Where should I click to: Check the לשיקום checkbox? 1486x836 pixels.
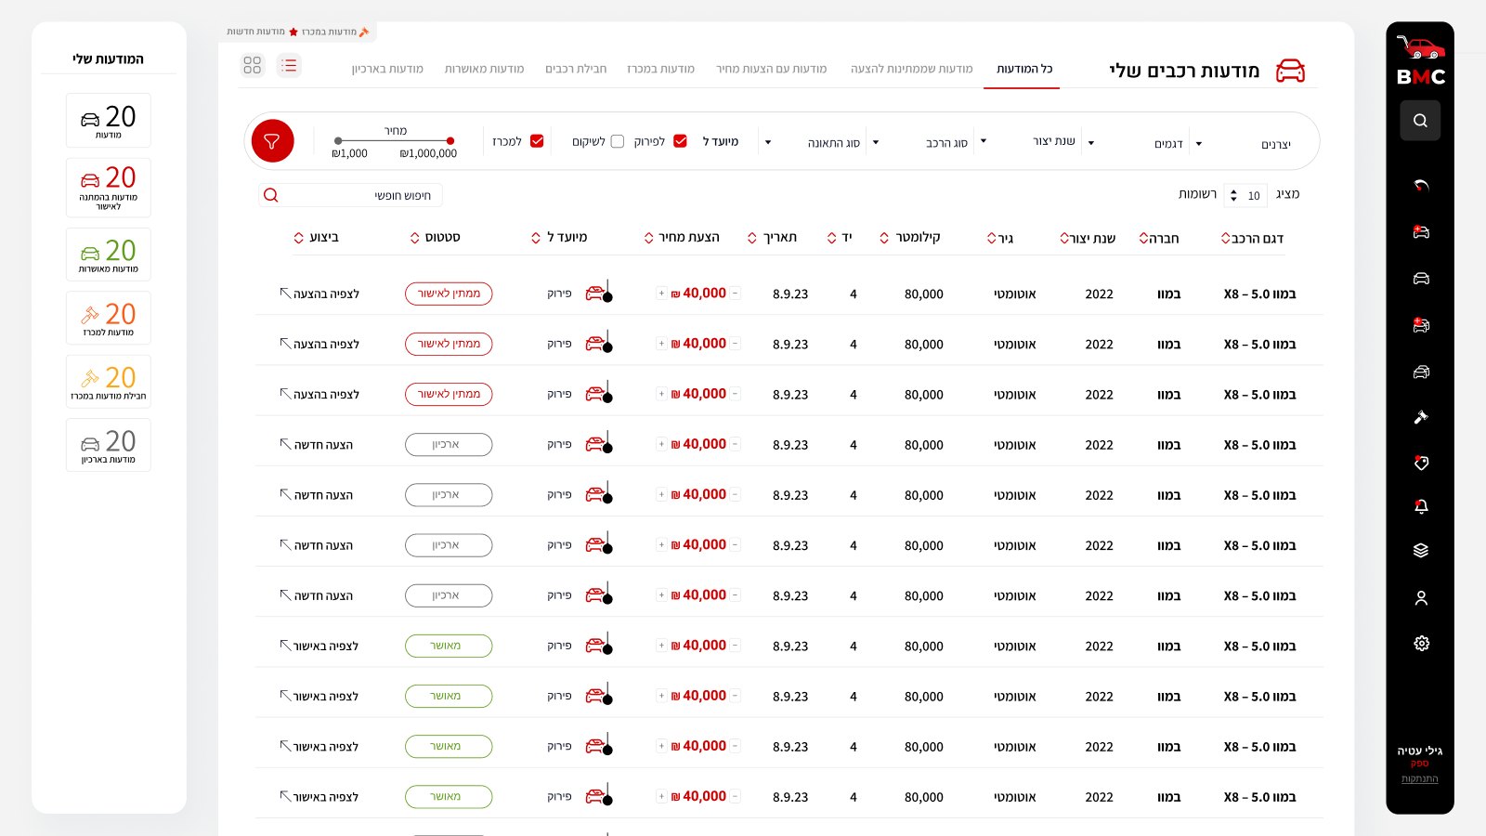click(618, 141)
